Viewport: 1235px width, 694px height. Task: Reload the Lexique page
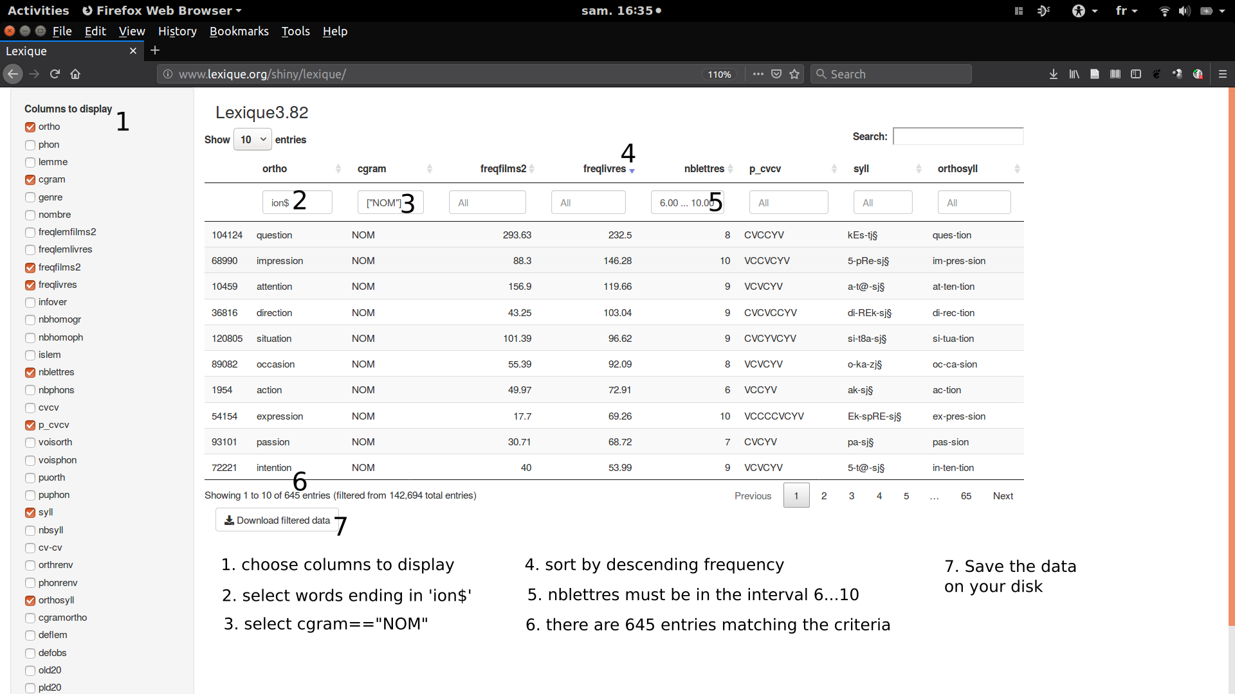coord(55,74)
